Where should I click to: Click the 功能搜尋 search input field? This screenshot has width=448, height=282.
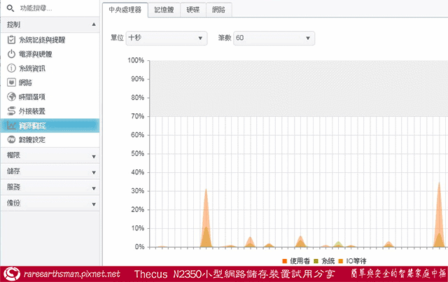(56, 9)
